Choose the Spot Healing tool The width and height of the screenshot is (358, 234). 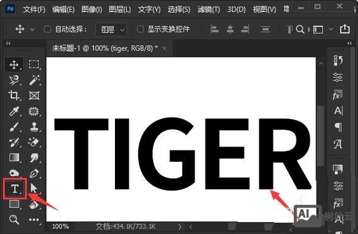pos(34,111)
